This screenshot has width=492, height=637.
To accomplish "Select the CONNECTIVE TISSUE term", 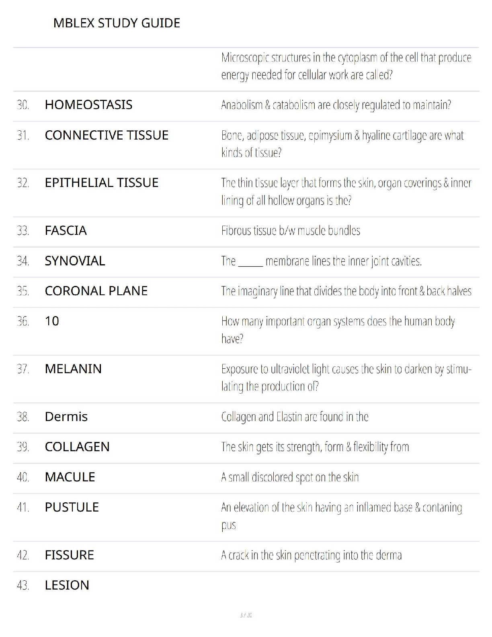I will pyautogui.click(x=107, y=135).
